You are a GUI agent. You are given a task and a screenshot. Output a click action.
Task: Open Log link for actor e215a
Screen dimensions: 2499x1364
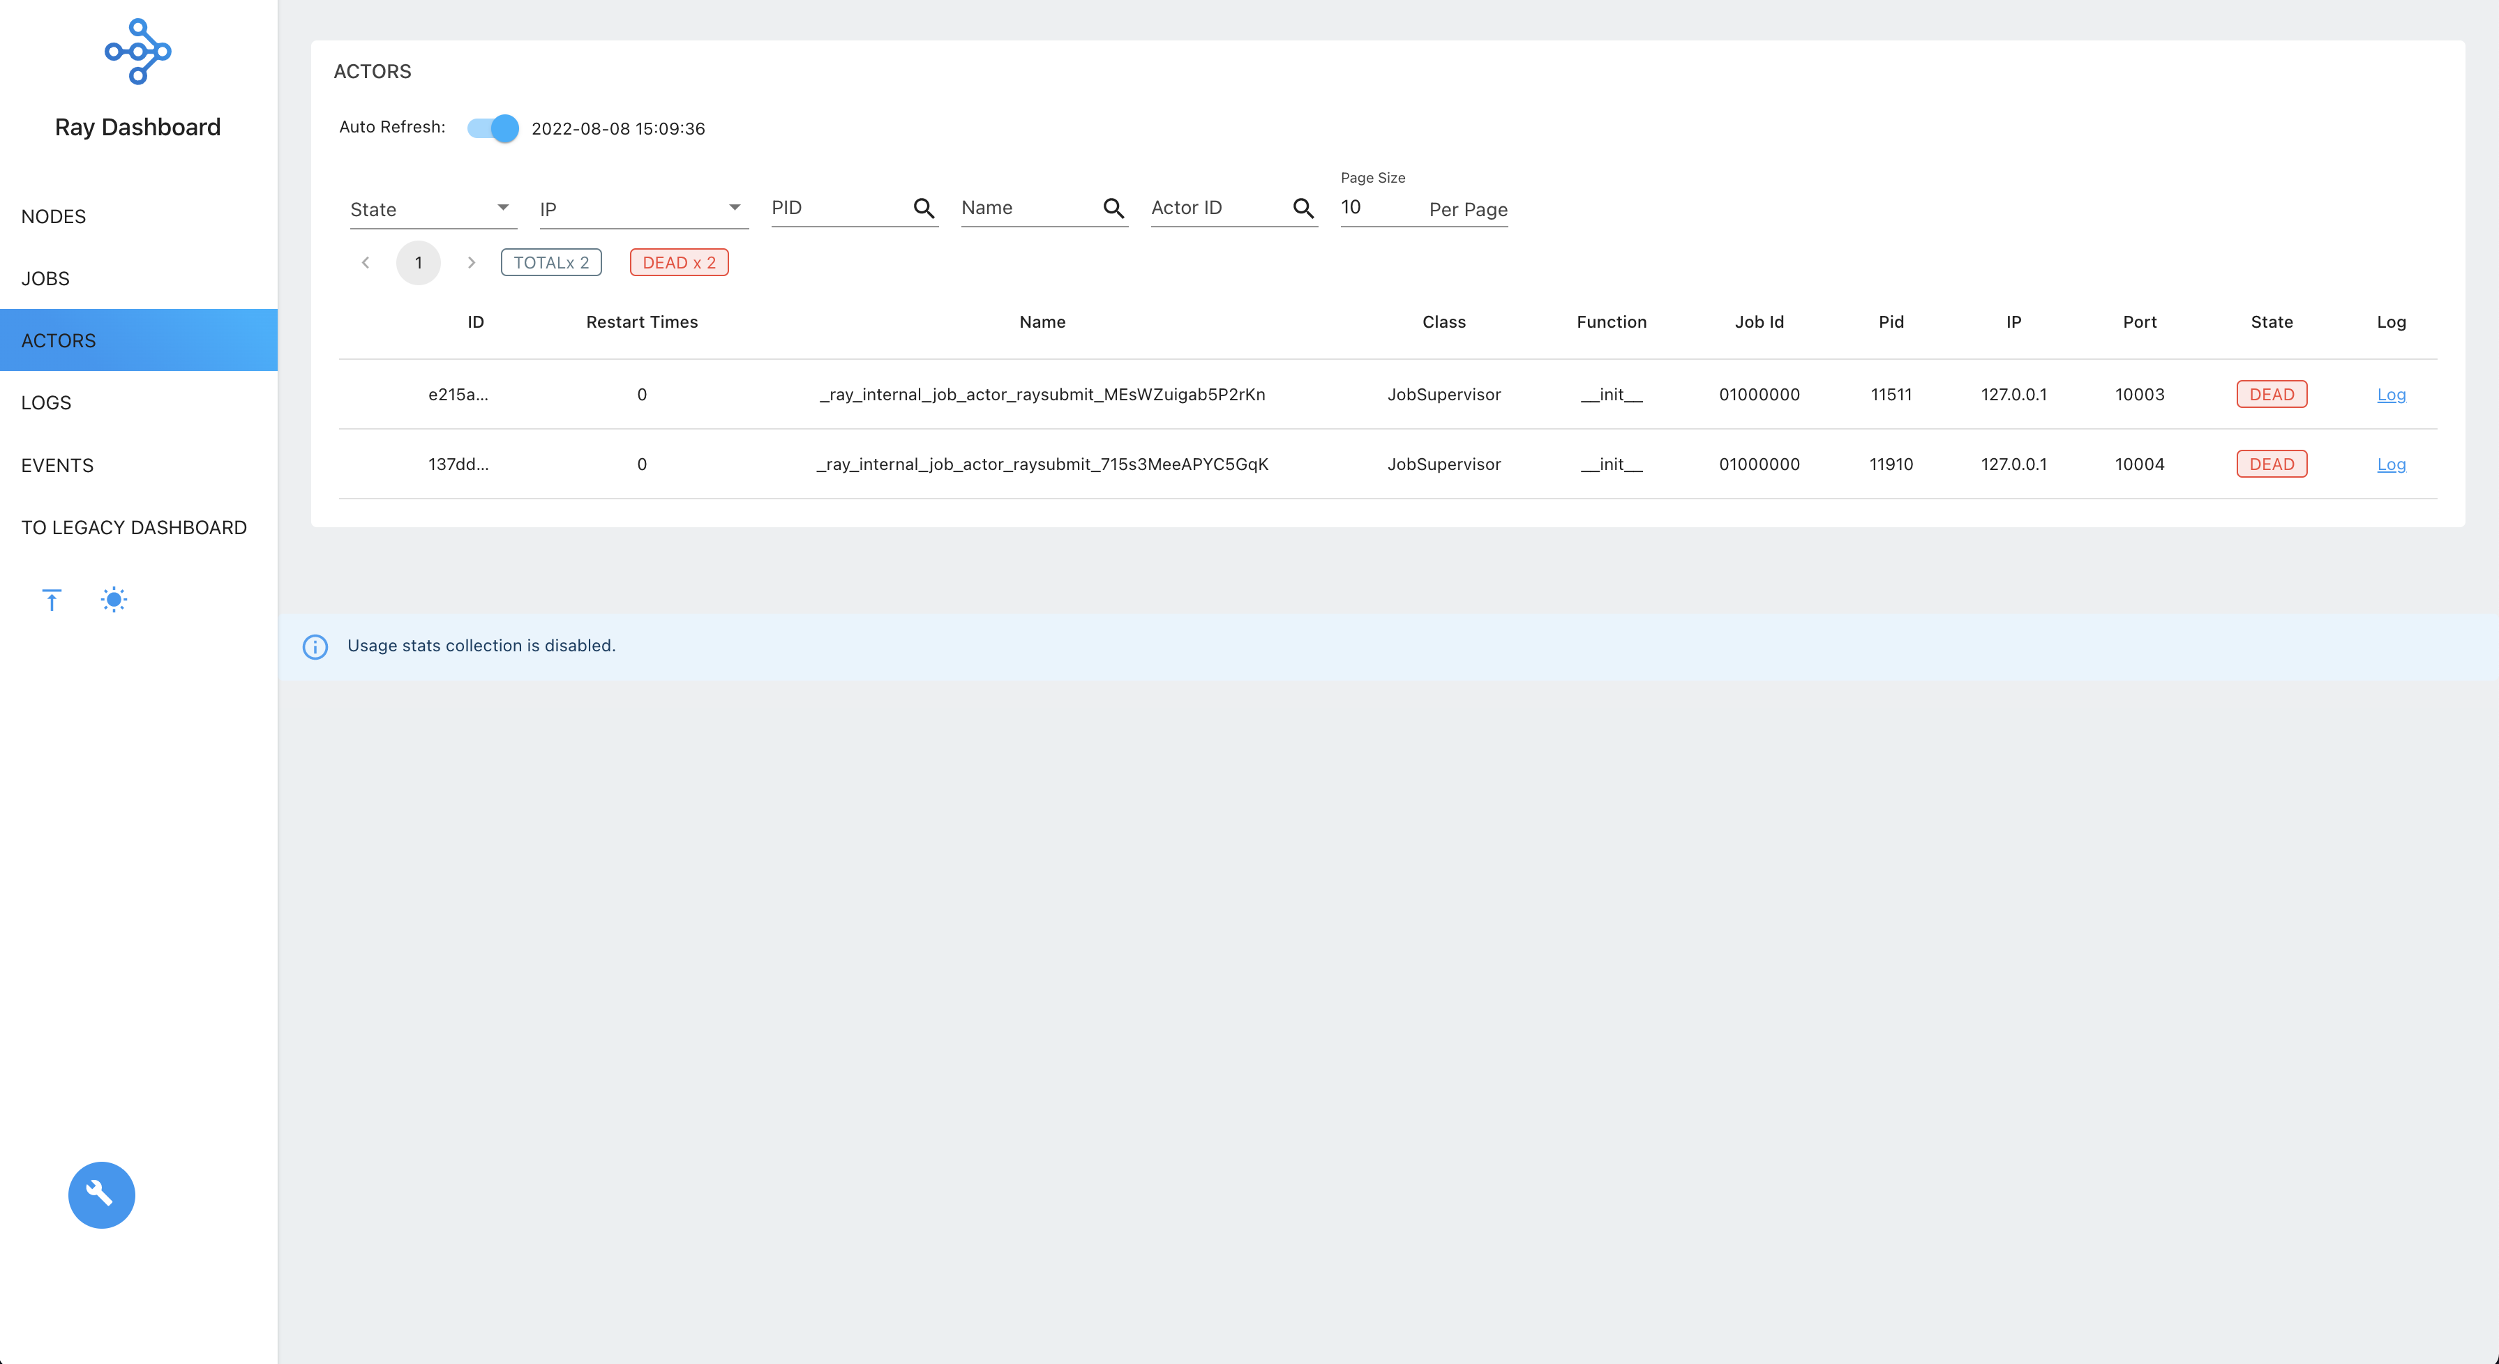coord(2390,395)
